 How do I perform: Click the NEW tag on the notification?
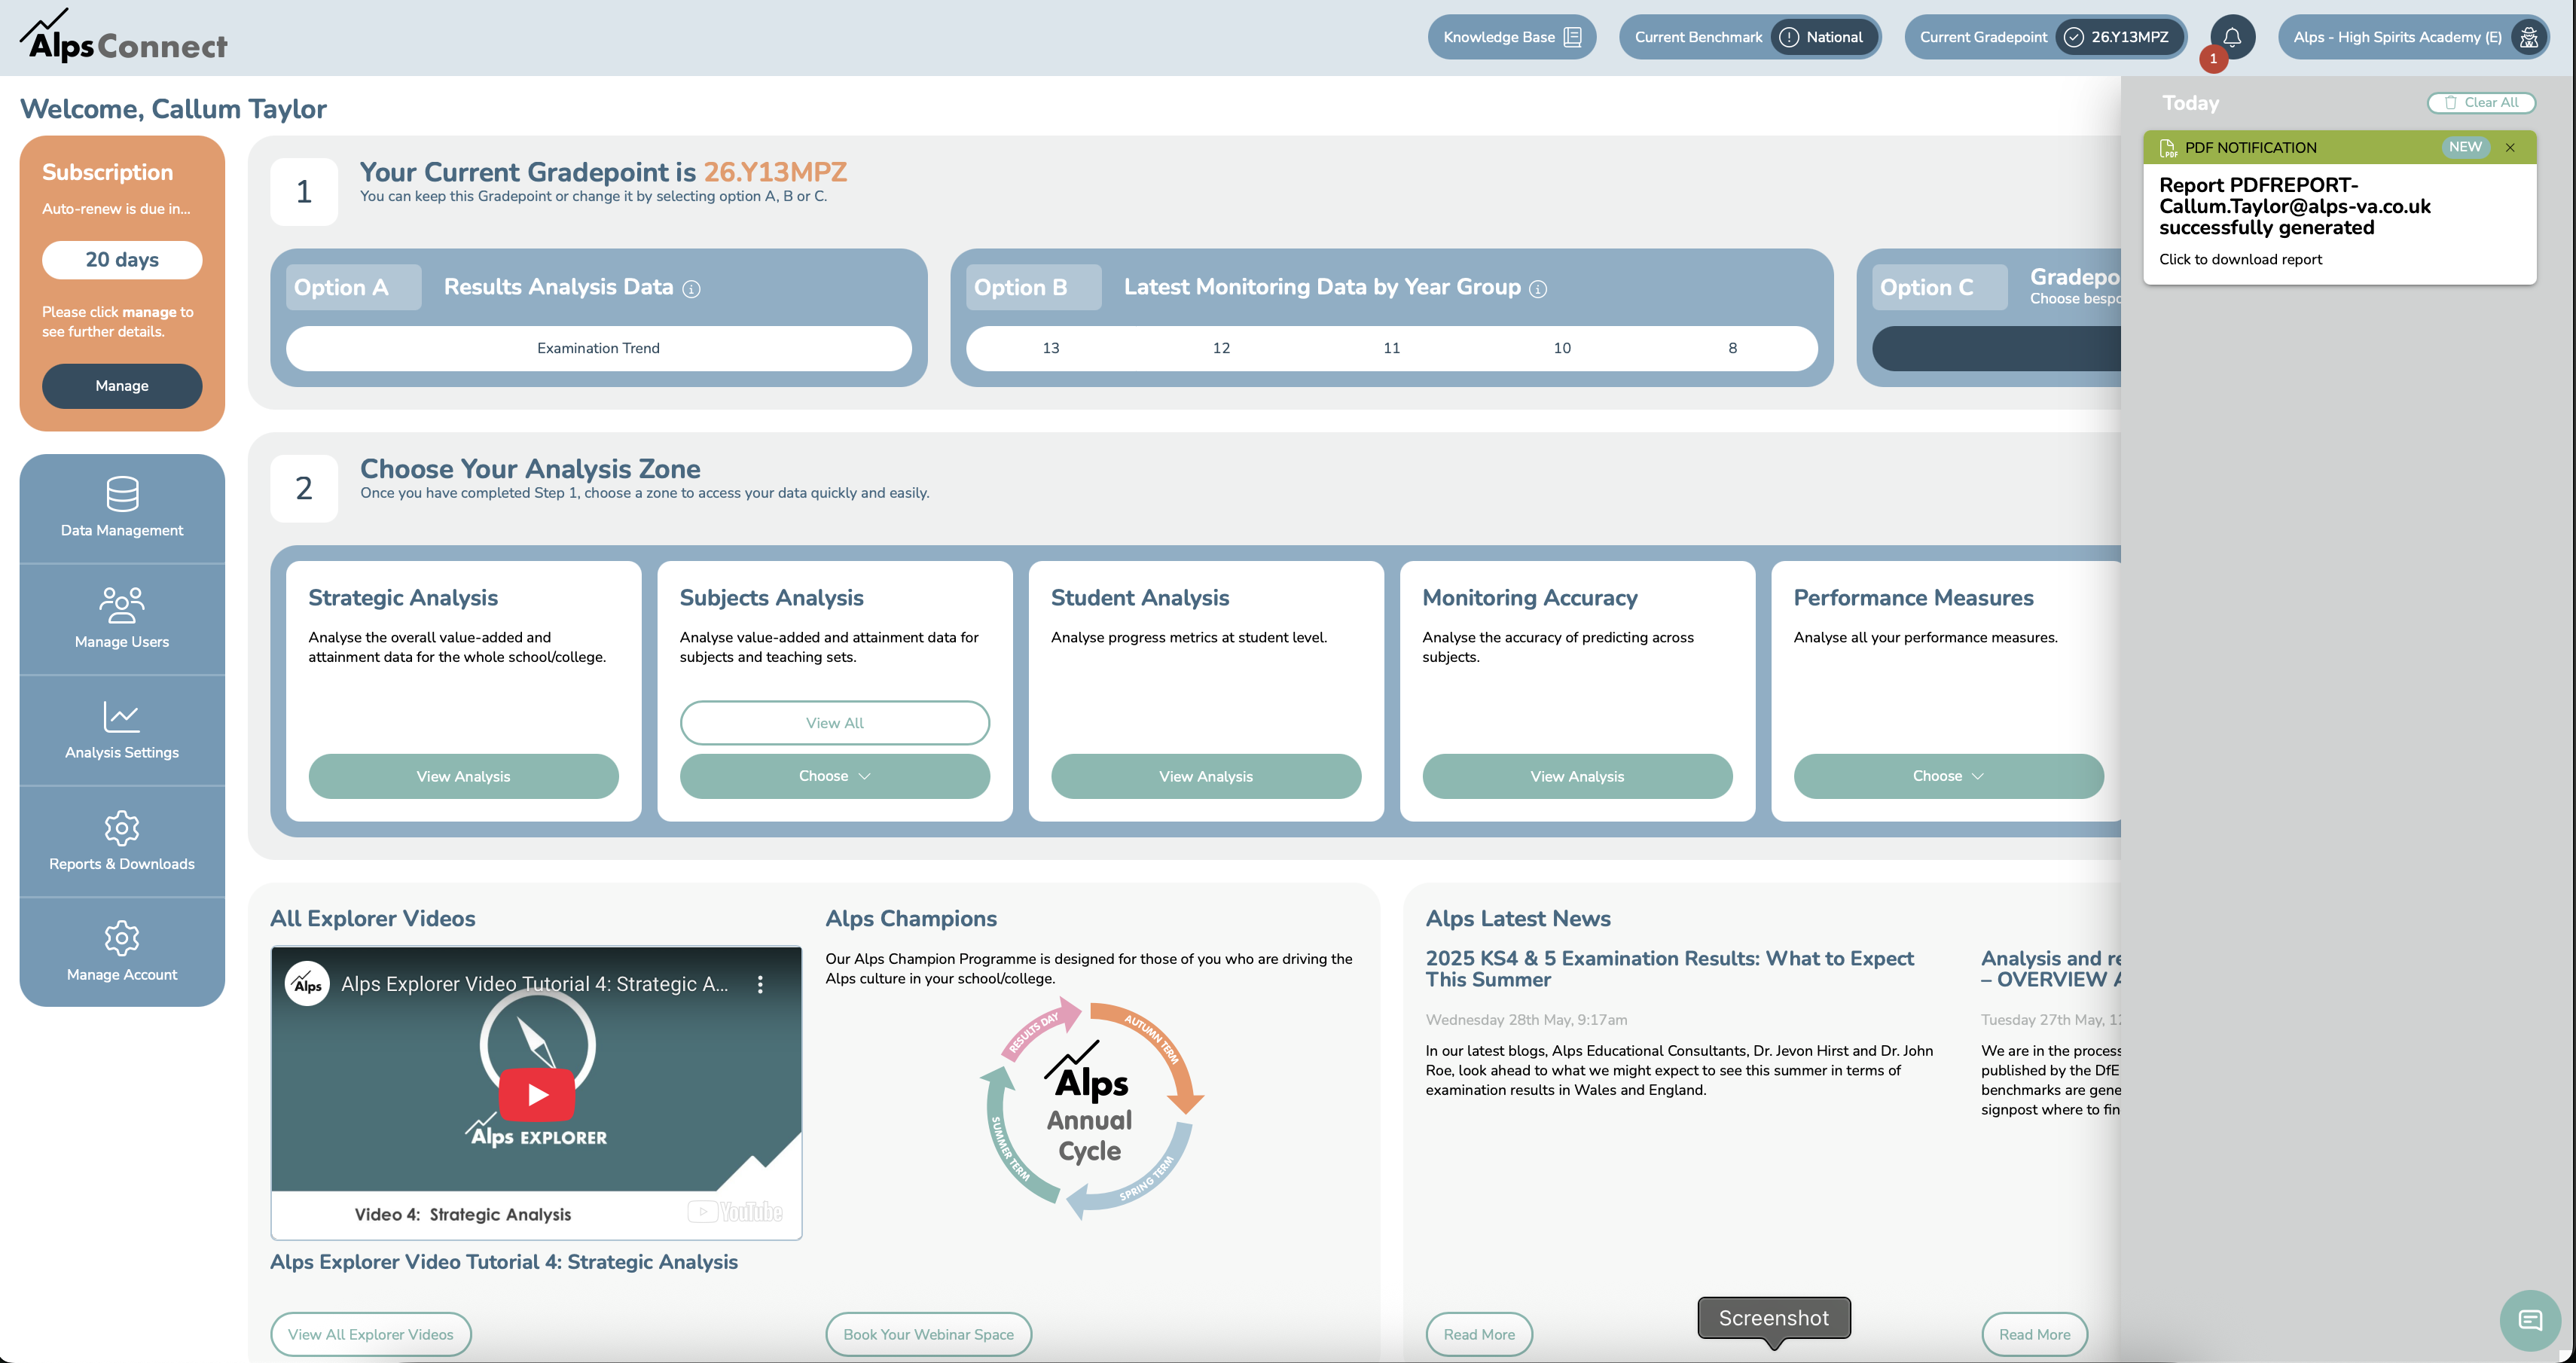pyautogui.click(x=2465, y=147)
